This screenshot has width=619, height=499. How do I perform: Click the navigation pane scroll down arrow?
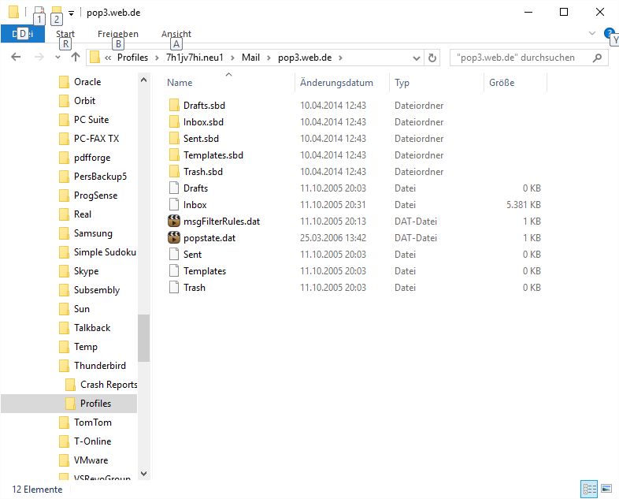click(x=143, y=473)
